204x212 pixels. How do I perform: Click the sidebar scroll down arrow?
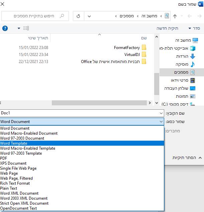coord(157,103)
